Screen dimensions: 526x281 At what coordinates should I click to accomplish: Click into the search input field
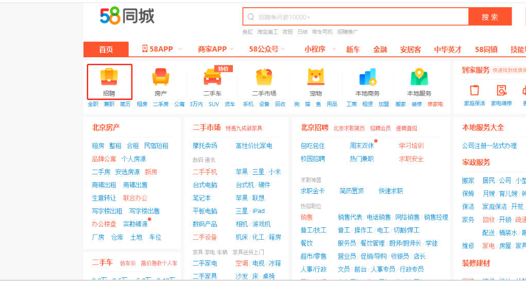click(355, 17)
